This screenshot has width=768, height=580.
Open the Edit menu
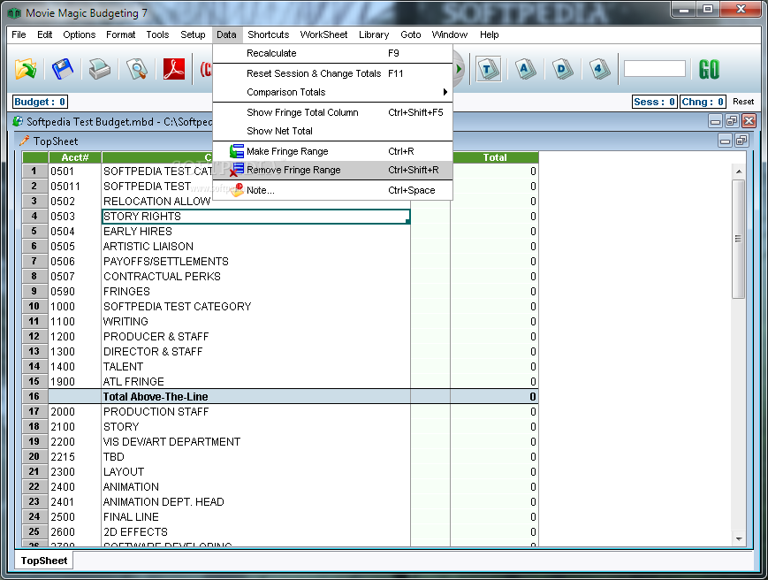[x=44, y=34]
